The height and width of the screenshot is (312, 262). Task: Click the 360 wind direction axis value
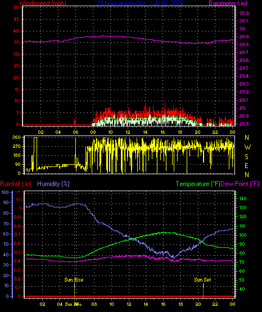tap(16, 137)
